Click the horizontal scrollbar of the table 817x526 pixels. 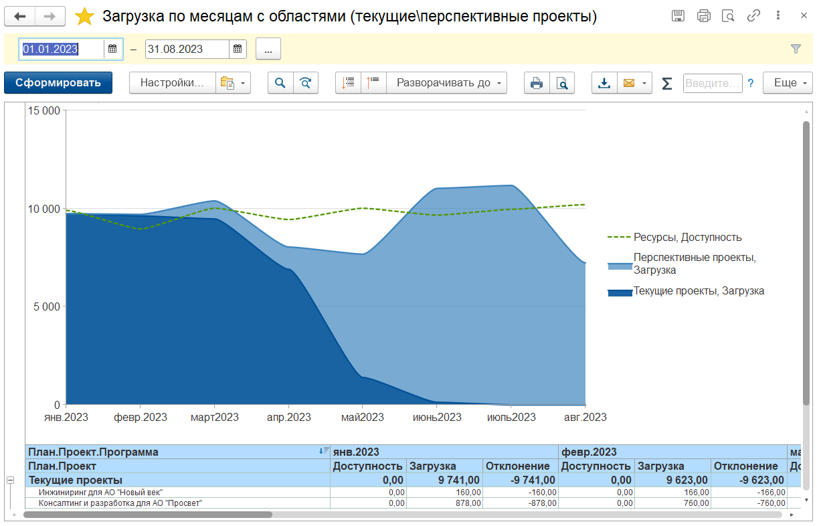147,515
